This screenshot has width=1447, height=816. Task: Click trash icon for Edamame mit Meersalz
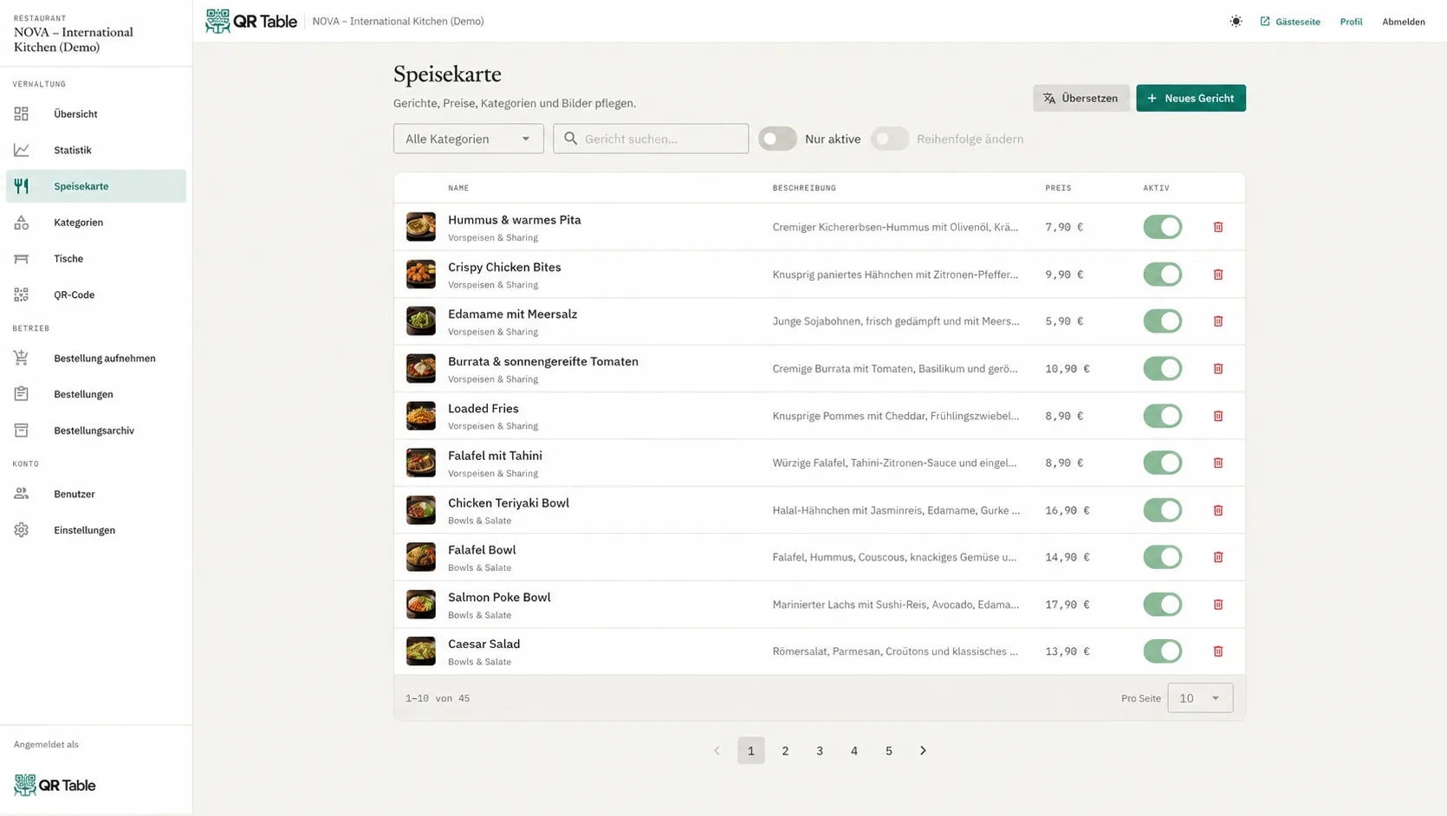click(1218, 321)
